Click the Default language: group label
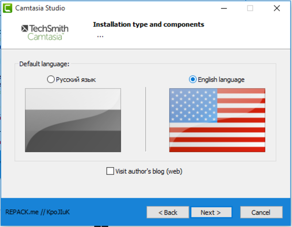292x227 pixels. 44,64
